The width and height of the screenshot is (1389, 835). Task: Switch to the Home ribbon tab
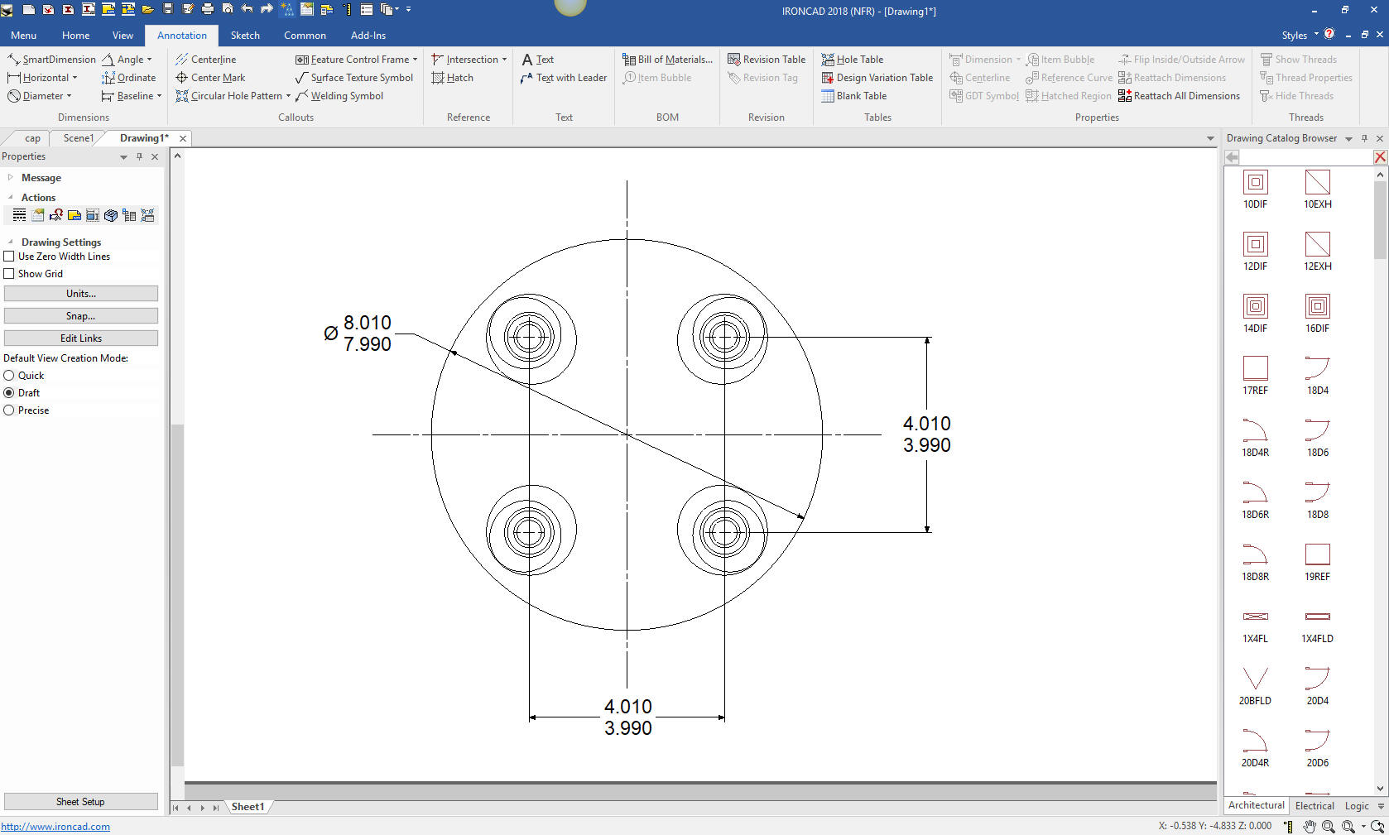pyautogui.click(x=75, y=36)
